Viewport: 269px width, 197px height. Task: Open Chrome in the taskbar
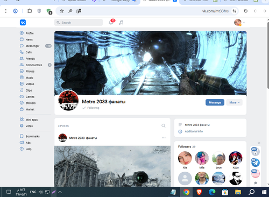(x=186, y=192)
